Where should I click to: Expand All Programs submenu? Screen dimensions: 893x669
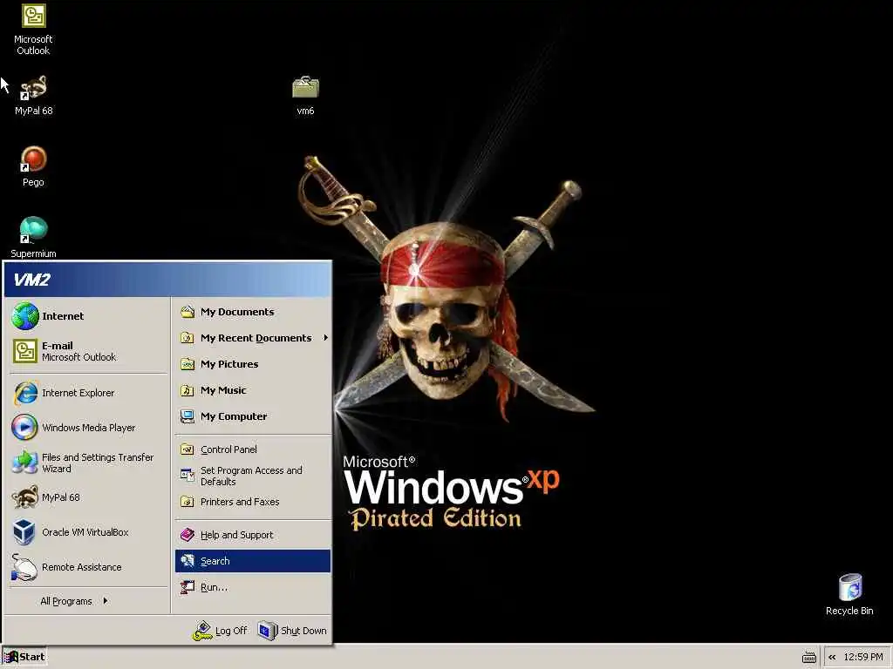(x=74, y=601)
